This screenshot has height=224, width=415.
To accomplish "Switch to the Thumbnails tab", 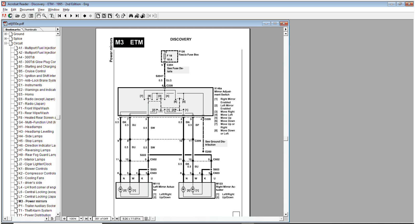I will click(x=31, y=30).
